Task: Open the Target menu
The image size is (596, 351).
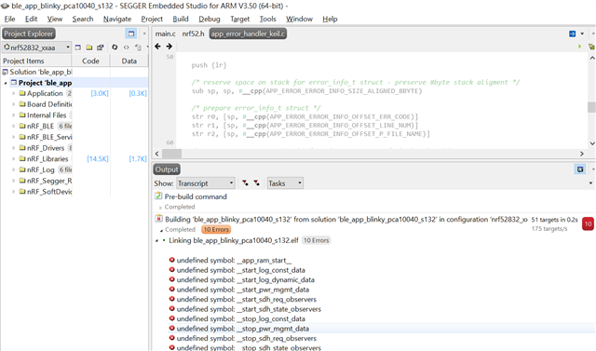Action: tap(240, 19)
